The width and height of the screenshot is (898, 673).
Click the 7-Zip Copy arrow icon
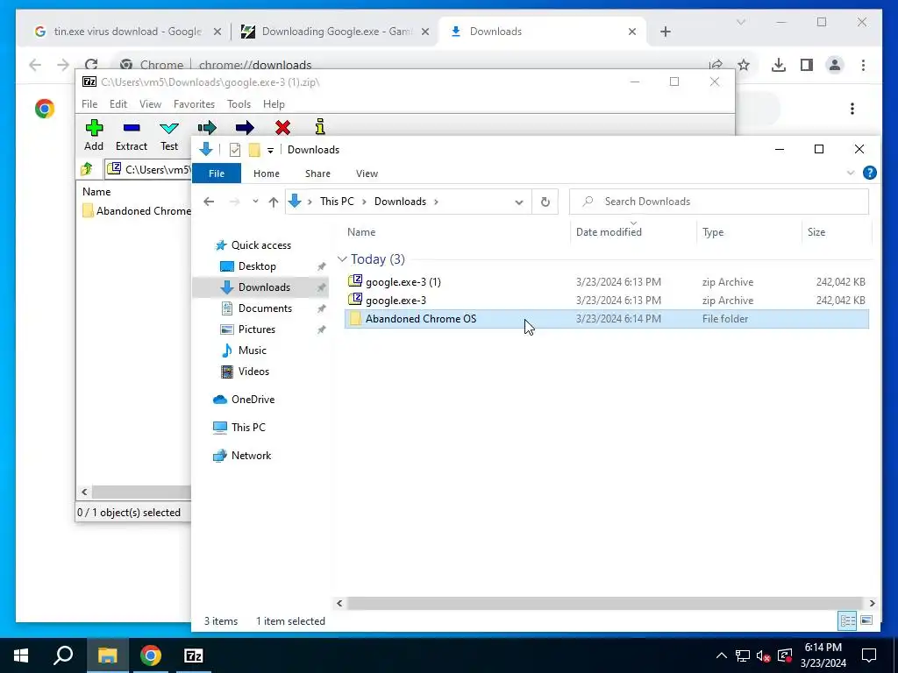(x=207, y=127)
